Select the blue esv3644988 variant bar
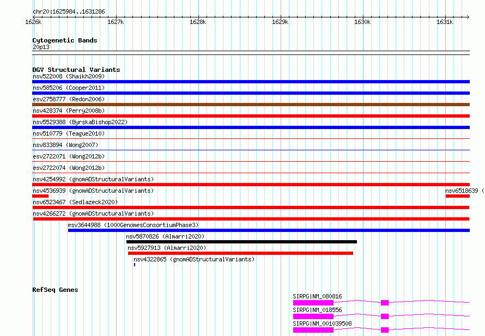 (269, 230)
